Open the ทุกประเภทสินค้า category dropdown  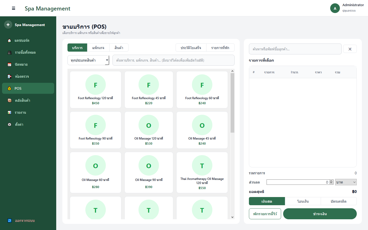[x=88, y=60]
